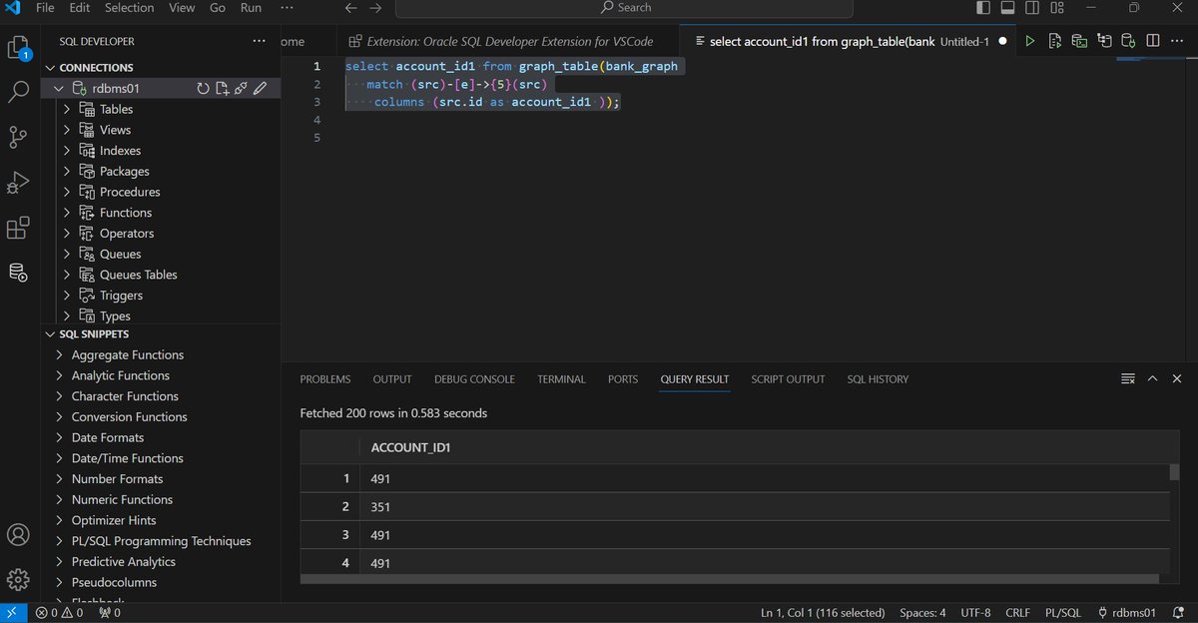Open Run and Debug view
This screenshot has height=623, width=1198.
click(18, 183)
